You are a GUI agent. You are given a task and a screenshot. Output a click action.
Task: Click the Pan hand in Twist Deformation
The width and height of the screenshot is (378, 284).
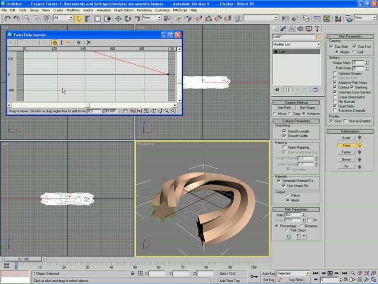125,111
